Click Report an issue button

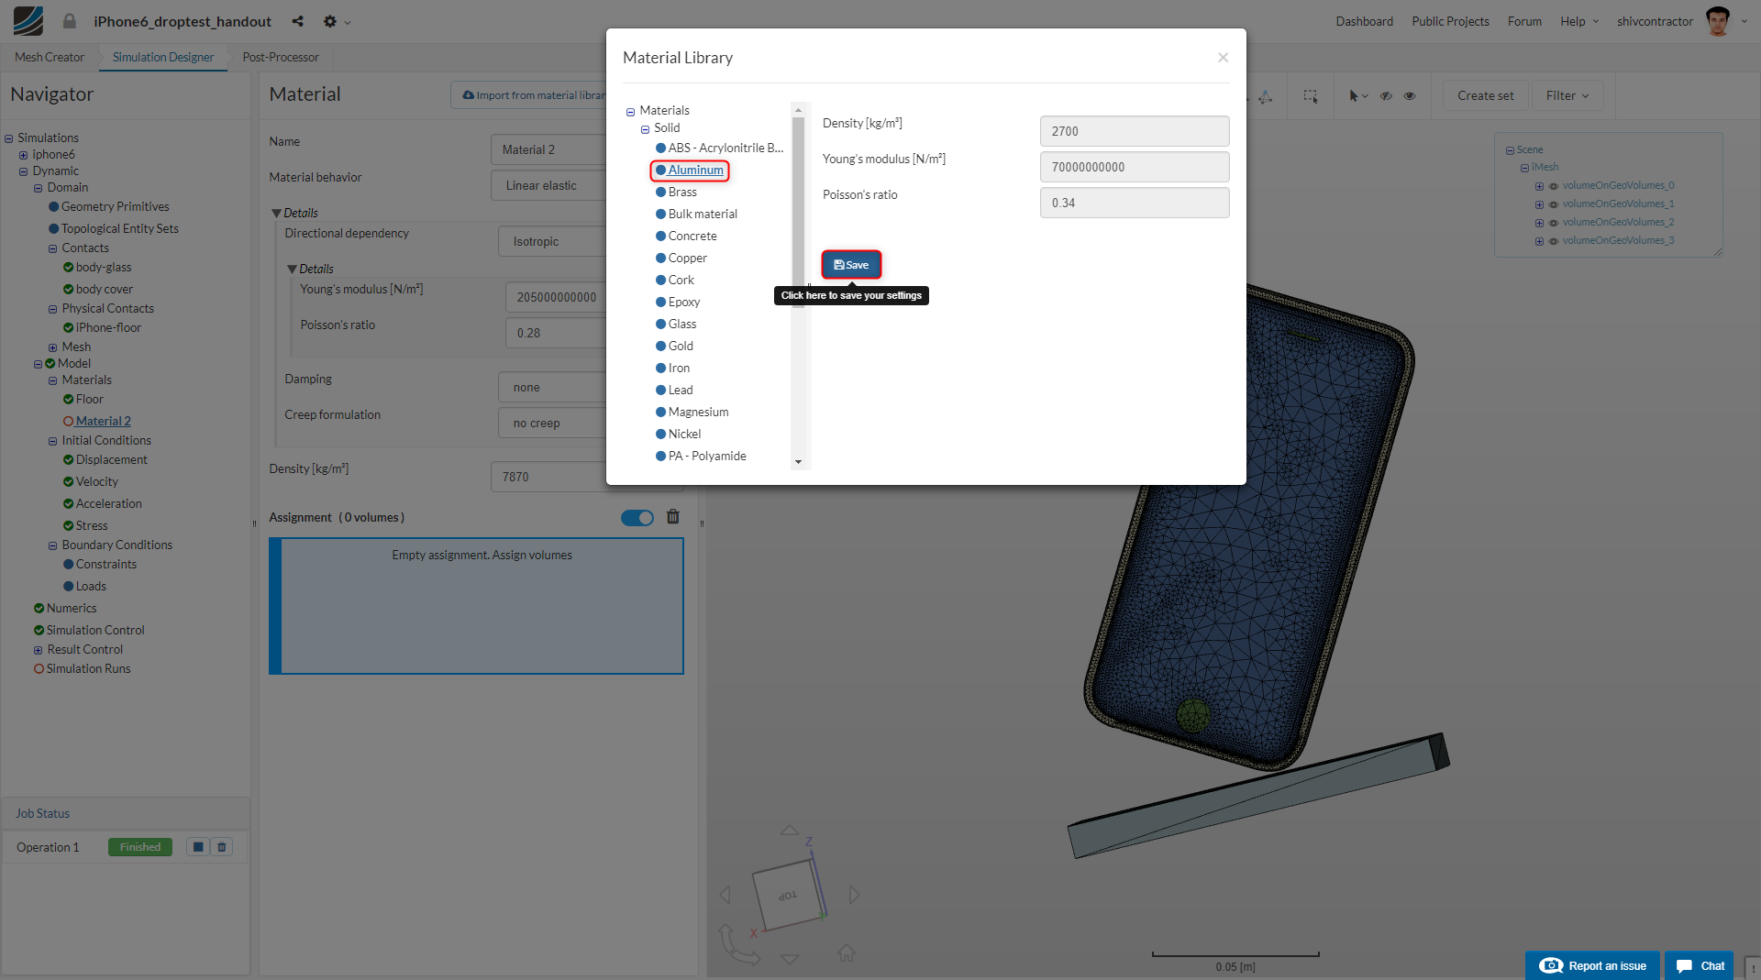1592,965
